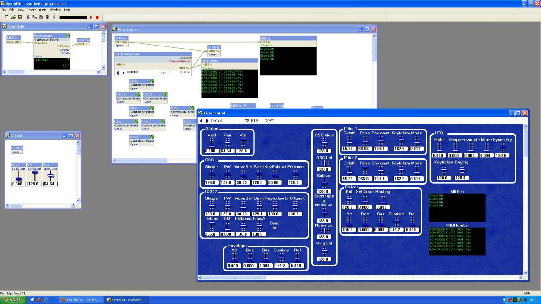This screenshot has width=541, height=304.
Task: Open the View menu
Action: [x=21, y=10]
